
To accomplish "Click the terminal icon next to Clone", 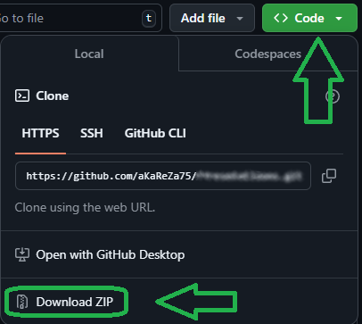I will [x=22, y=96].
